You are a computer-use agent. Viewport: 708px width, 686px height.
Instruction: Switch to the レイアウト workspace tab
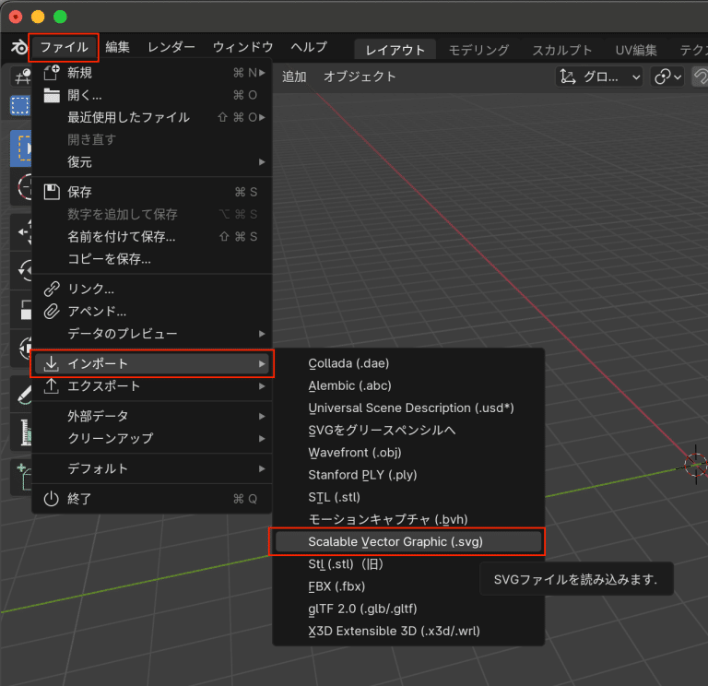click(x=395, y=50)
